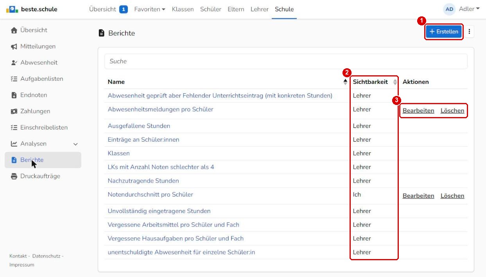Select the Schule tab

284,9
